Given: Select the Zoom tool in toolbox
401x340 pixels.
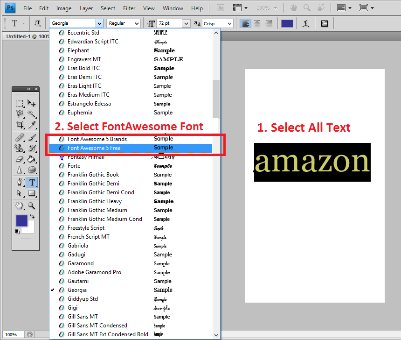Looking at the screenshot, I should pos(32,205).
